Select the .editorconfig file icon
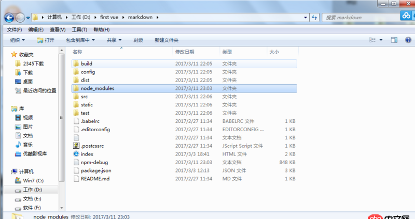Screen dimensions: 415x219 76,129
